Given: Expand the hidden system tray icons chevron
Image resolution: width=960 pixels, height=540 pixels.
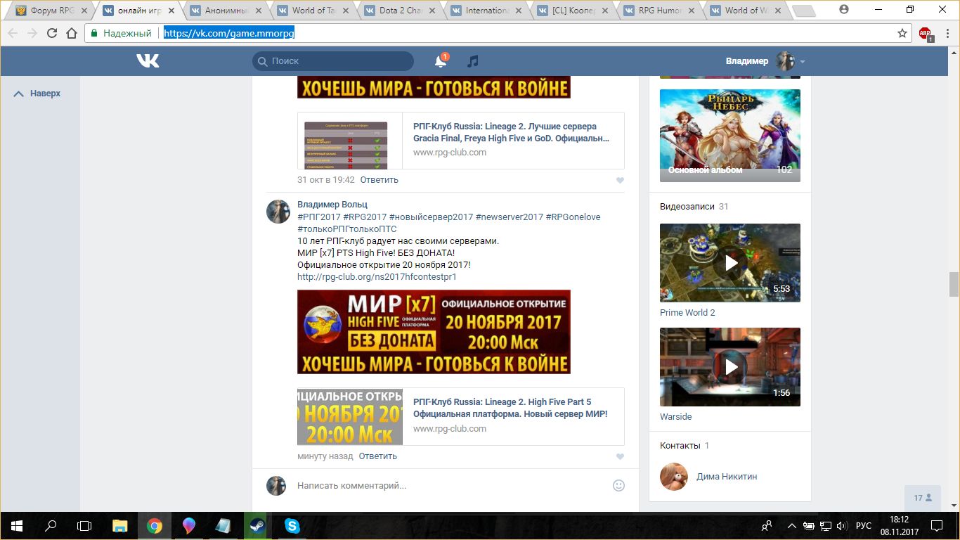Looking at the screenshot, I should pyautogui.click(x=792, y=525).
